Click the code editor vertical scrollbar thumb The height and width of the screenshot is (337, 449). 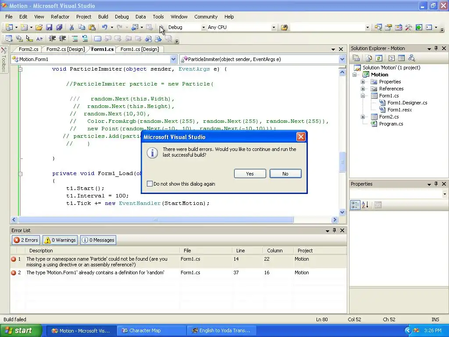342,162
